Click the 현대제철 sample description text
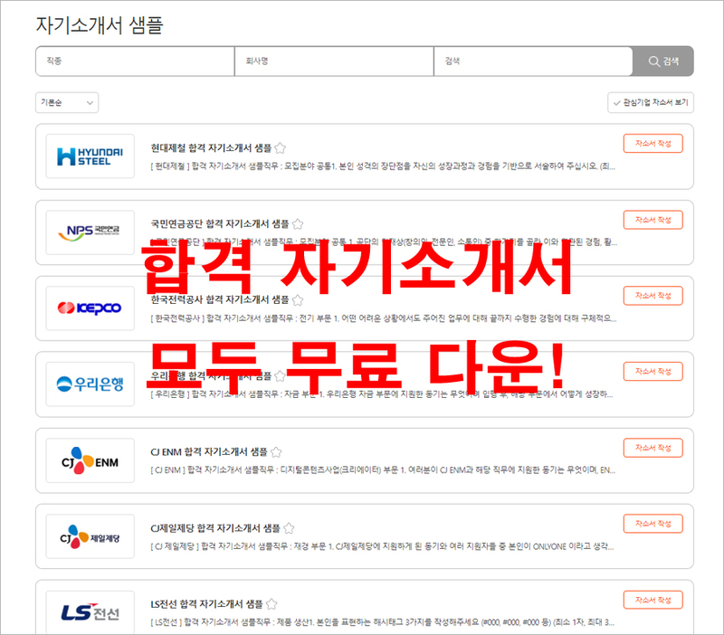The image size is (724, 635). pos(383,166)
